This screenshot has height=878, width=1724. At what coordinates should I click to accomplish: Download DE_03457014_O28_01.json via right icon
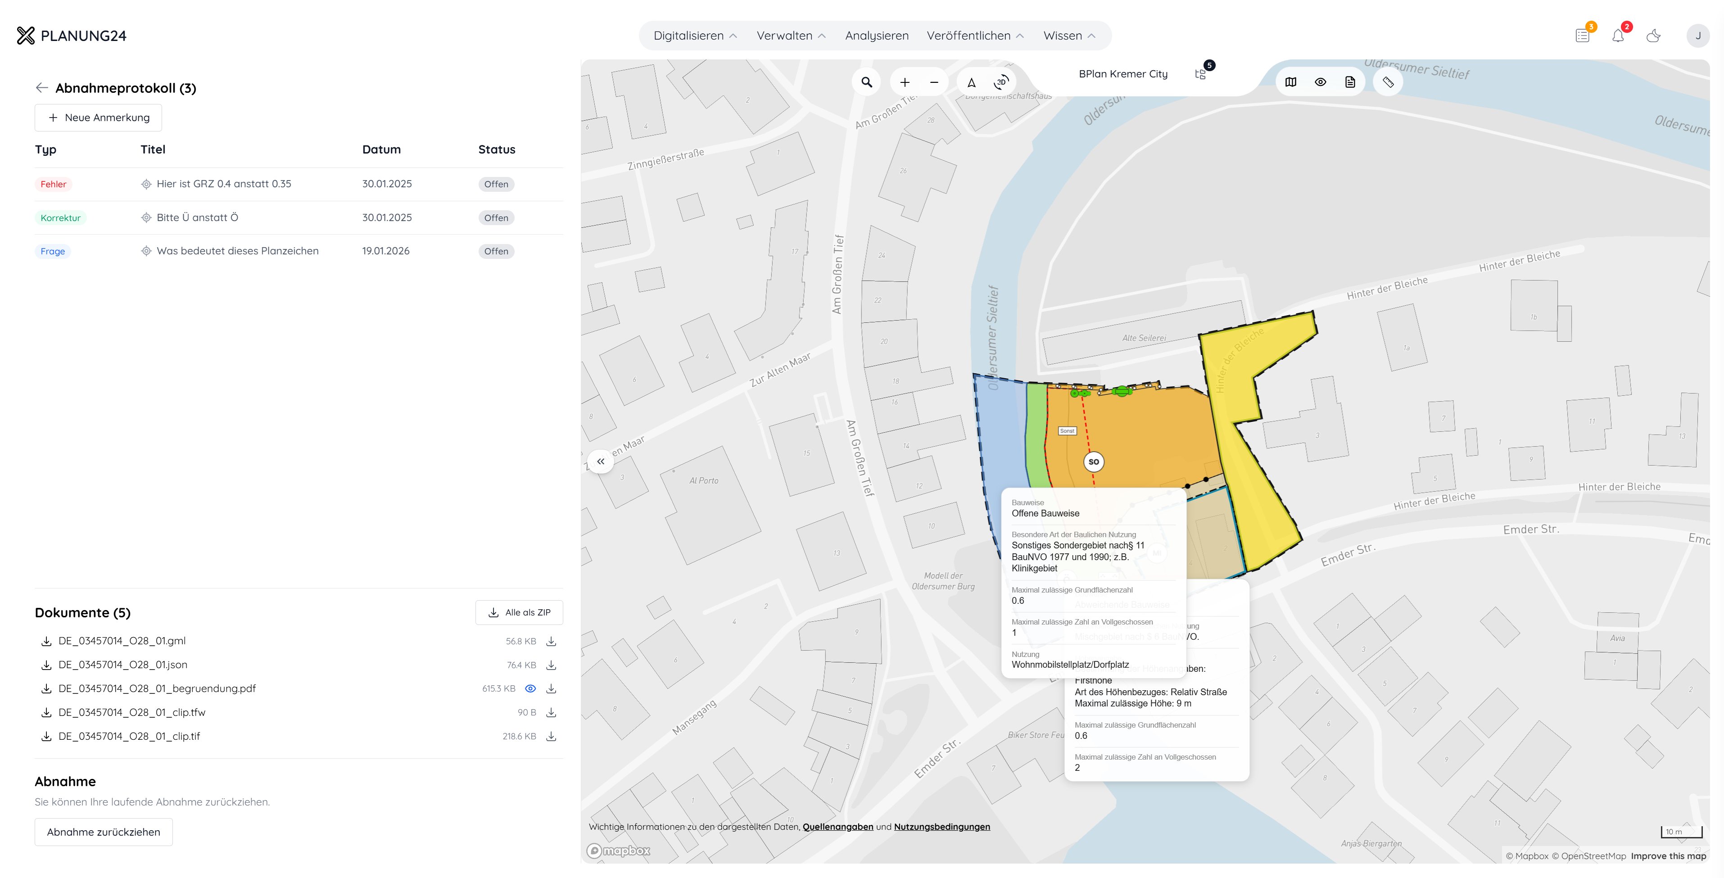[x=552, y=665]
